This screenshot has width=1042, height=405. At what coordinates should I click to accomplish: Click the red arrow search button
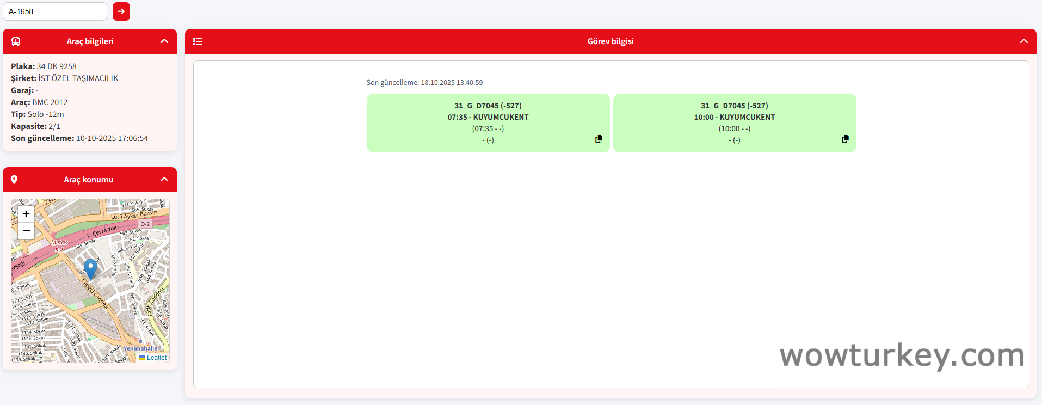[121, 11]
